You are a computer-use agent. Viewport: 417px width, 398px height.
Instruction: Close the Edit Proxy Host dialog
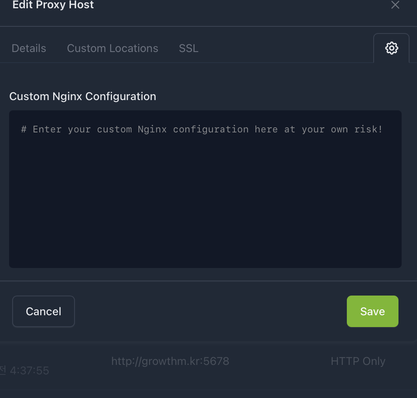[x=395, y=5]
